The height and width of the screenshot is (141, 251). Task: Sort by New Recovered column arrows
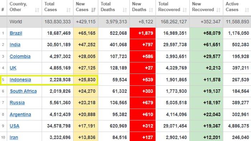(x=218, y=10)
